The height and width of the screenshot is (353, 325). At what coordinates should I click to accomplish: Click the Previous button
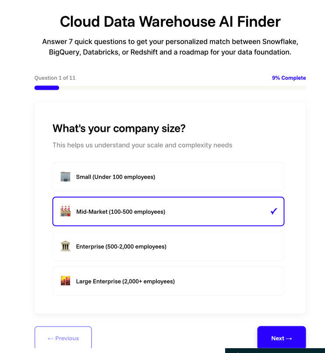pyautogui.click(x=63, y=338)
